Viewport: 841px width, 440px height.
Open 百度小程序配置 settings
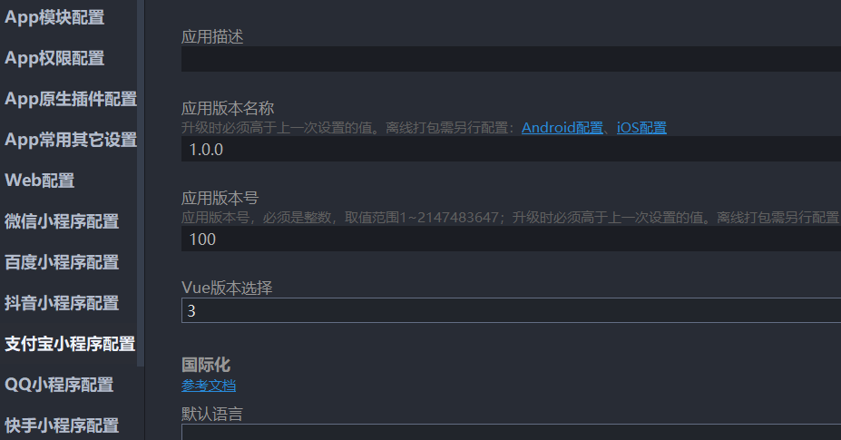[x=62, y=262]
